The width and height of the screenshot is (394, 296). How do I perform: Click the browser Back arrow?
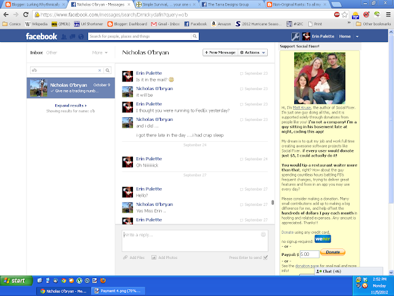(6, 15)
